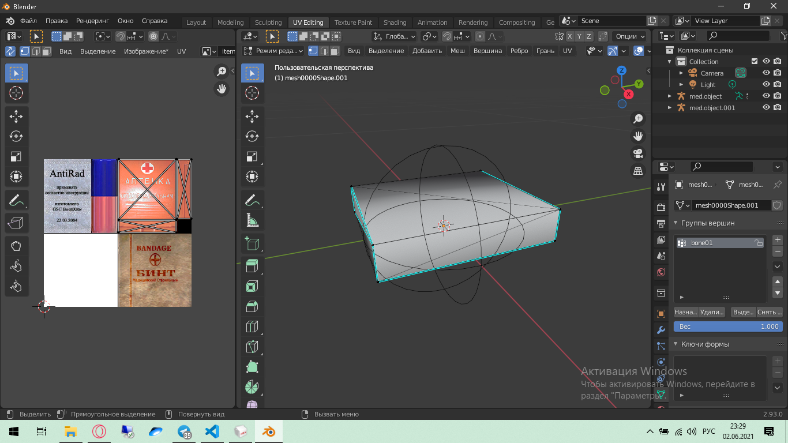The image size is (788, 443).
Task: Select the Loop Cut tool
Action: point(252,326)
